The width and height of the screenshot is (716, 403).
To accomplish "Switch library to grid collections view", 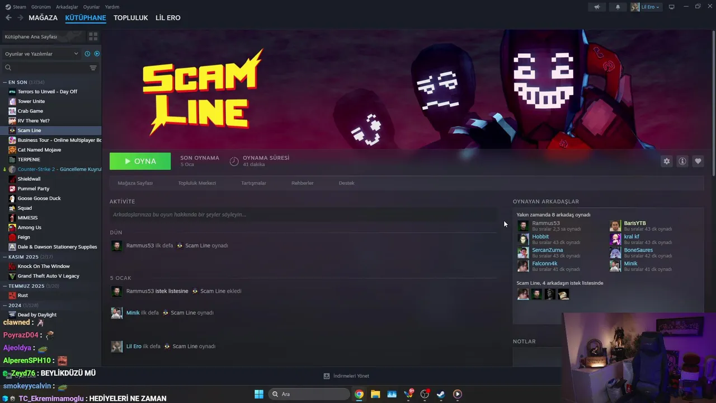I will [93, 36].
